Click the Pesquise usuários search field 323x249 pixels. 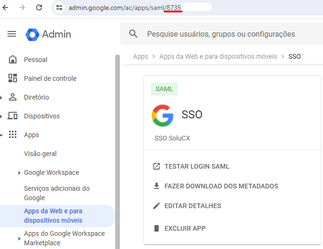point(221,34)
